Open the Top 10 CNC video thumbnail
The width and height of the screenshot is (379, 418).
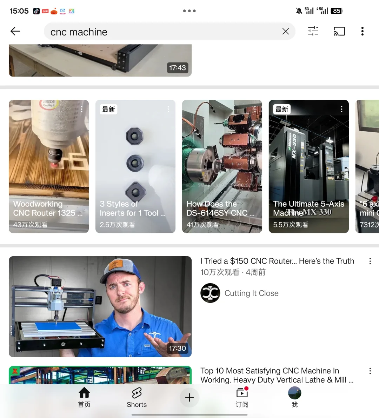(x=100, y=375)
